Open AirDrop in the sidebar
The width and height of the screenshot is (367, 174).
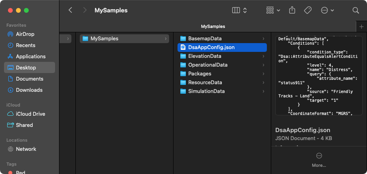(x=30, y=34)
